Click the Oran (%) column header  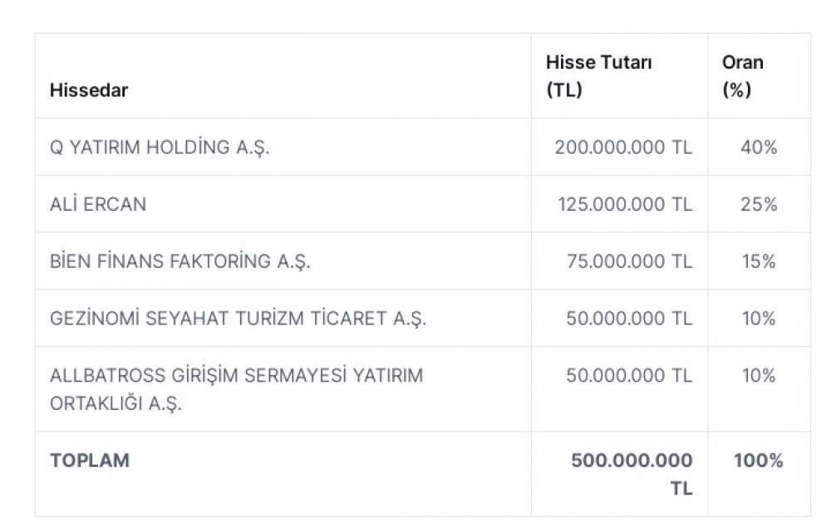click(742, 76)
